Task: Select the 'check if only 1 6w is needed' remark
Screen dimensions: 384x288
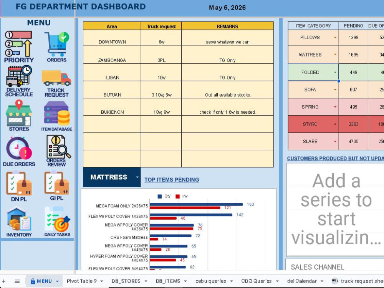Action: point(227,107)
